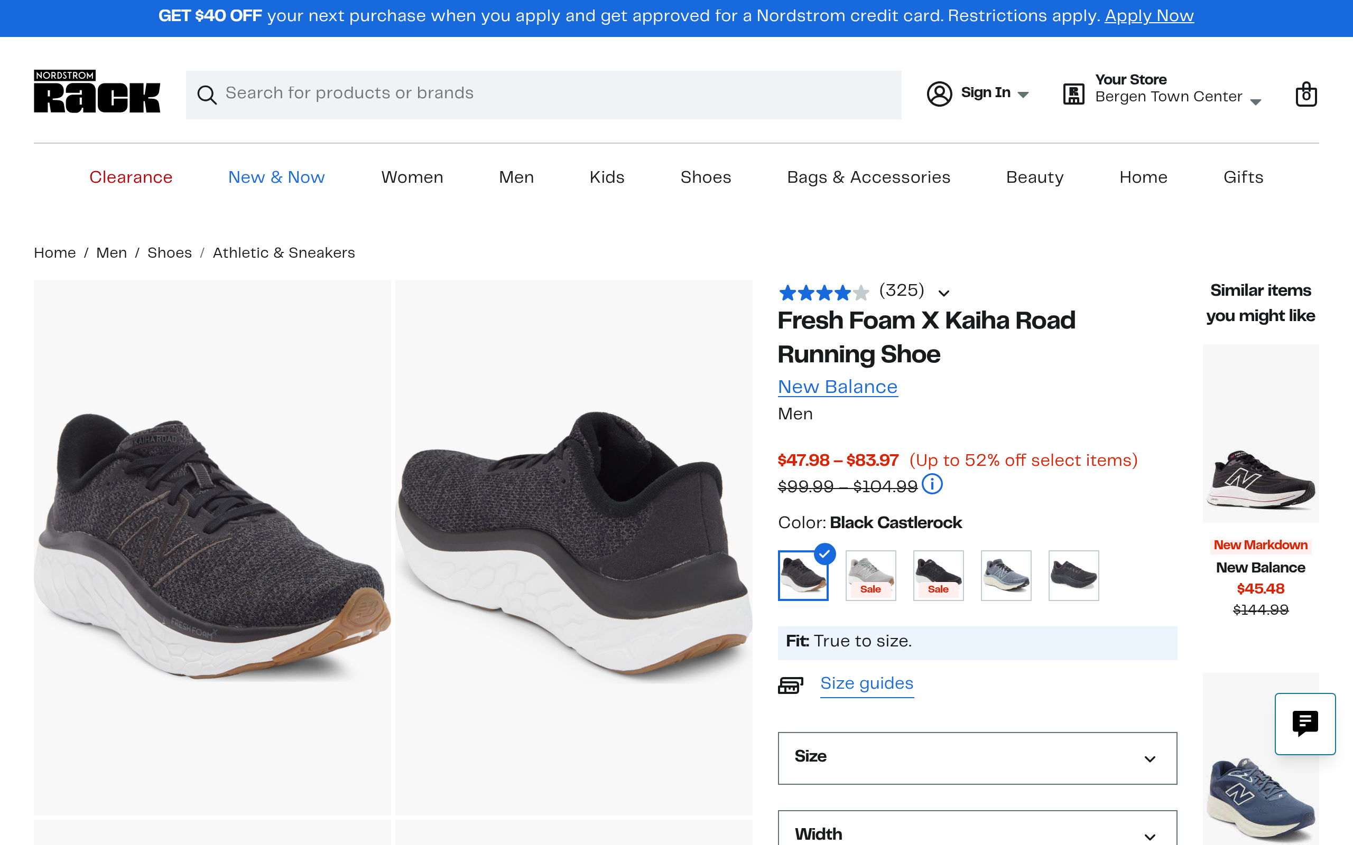Image resolution: width=1353 pixels, height=845 pixels.
Task: Open the New Balance brand link
Action: 838,387
